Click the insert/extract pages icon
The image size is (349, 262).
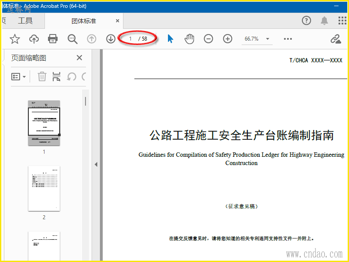pyautogui.click(x=56, y=77)
